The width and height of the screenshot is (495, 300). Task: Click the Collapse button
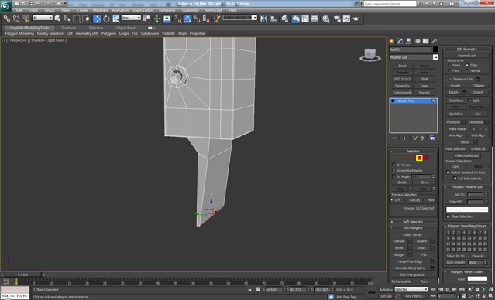pos(478,86)
